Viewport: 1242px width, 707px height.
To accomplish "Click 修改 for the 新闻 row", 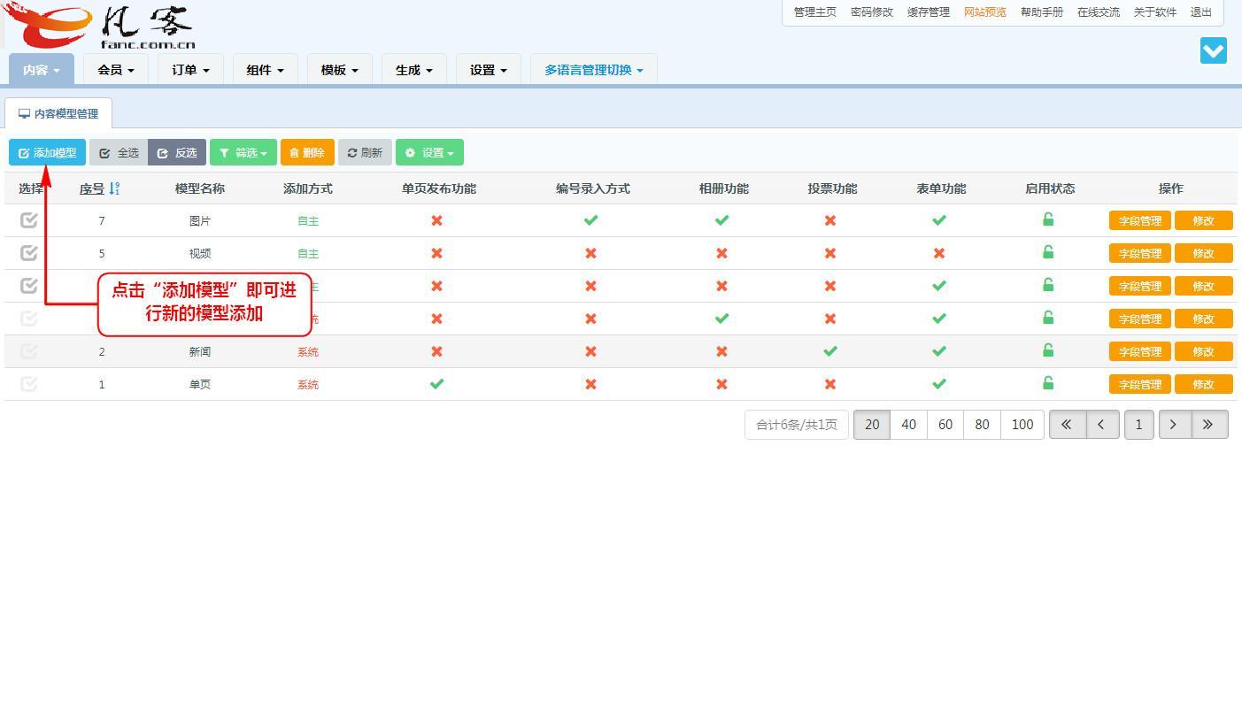I will (x=1203, y=351).
